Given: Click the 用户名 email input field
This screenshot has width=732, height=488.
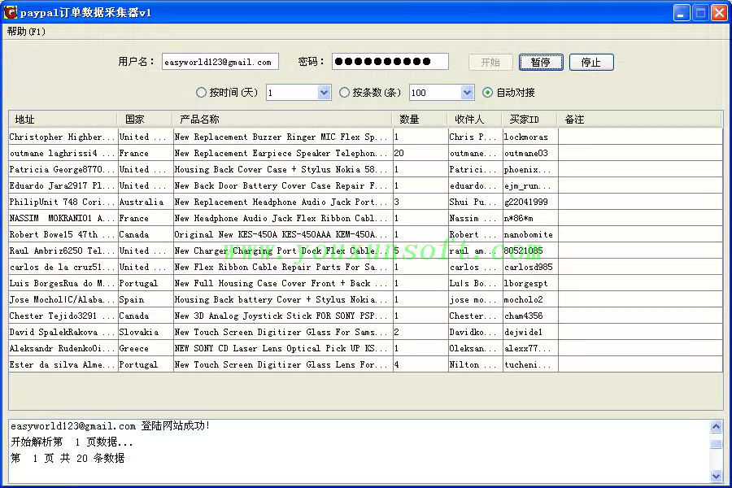Looking at the screenshot, I should pyautogui.click(x=220, y=62).
